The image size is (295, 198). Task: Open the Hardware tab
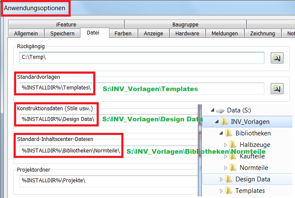pos(187,33)
